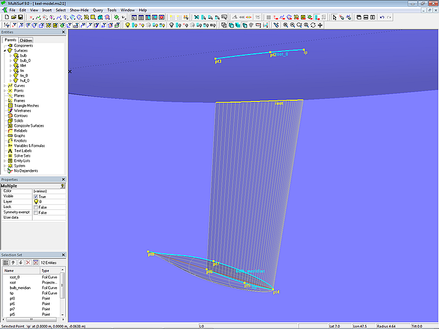Click the select arrow cursor tool

click(333, 18)
